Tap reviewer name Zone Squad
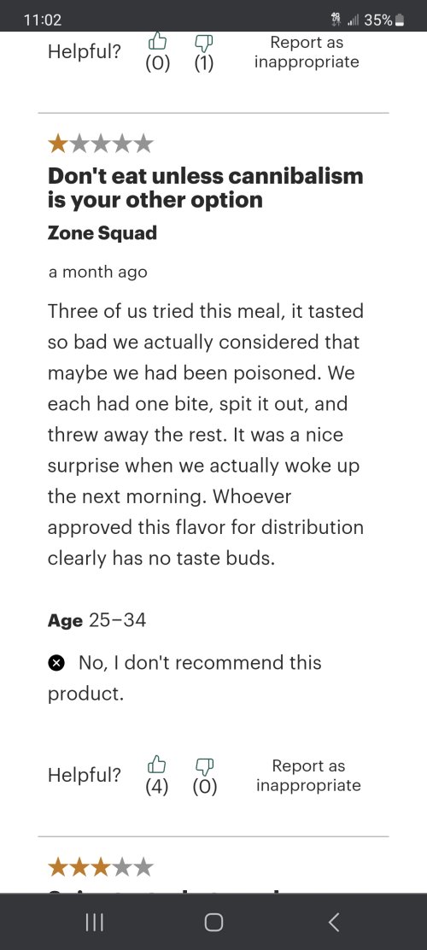 coord(102,232)
